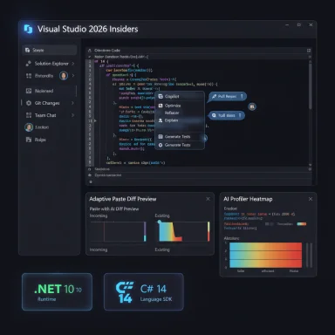Click the Rolps icon in the sidebar

pyautogui.click(x=29, y=140)
